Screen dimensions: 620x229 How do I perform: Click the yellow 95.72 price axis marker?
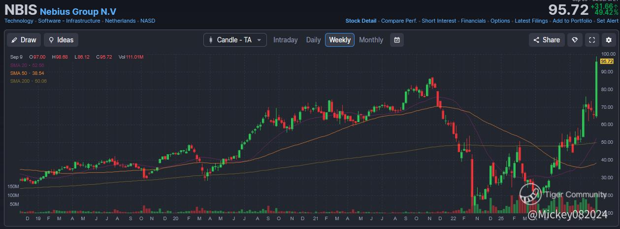click(606, 61)
